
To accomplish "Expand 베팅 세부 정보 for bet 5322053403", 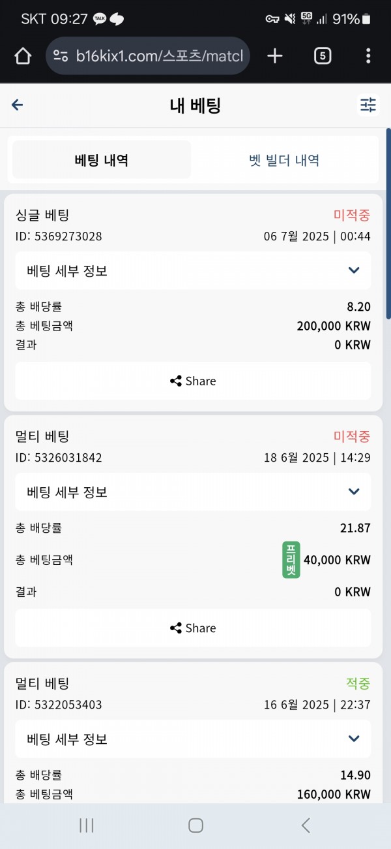I will tap(193, 739).
